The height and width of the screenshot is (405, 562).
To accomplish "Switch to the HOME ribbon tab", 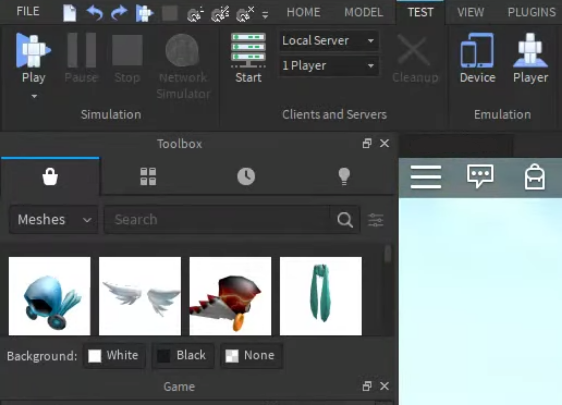I will 304,12.
